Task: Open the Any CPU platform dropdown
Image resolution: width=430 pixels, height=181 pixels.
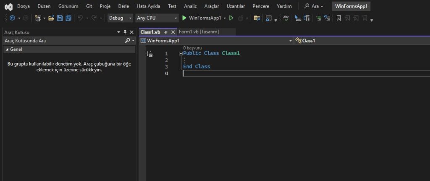Action: [157, 18]
